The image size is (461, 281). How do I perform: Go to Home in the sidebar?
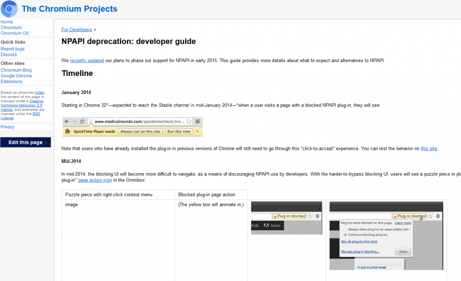coord(7,22)
